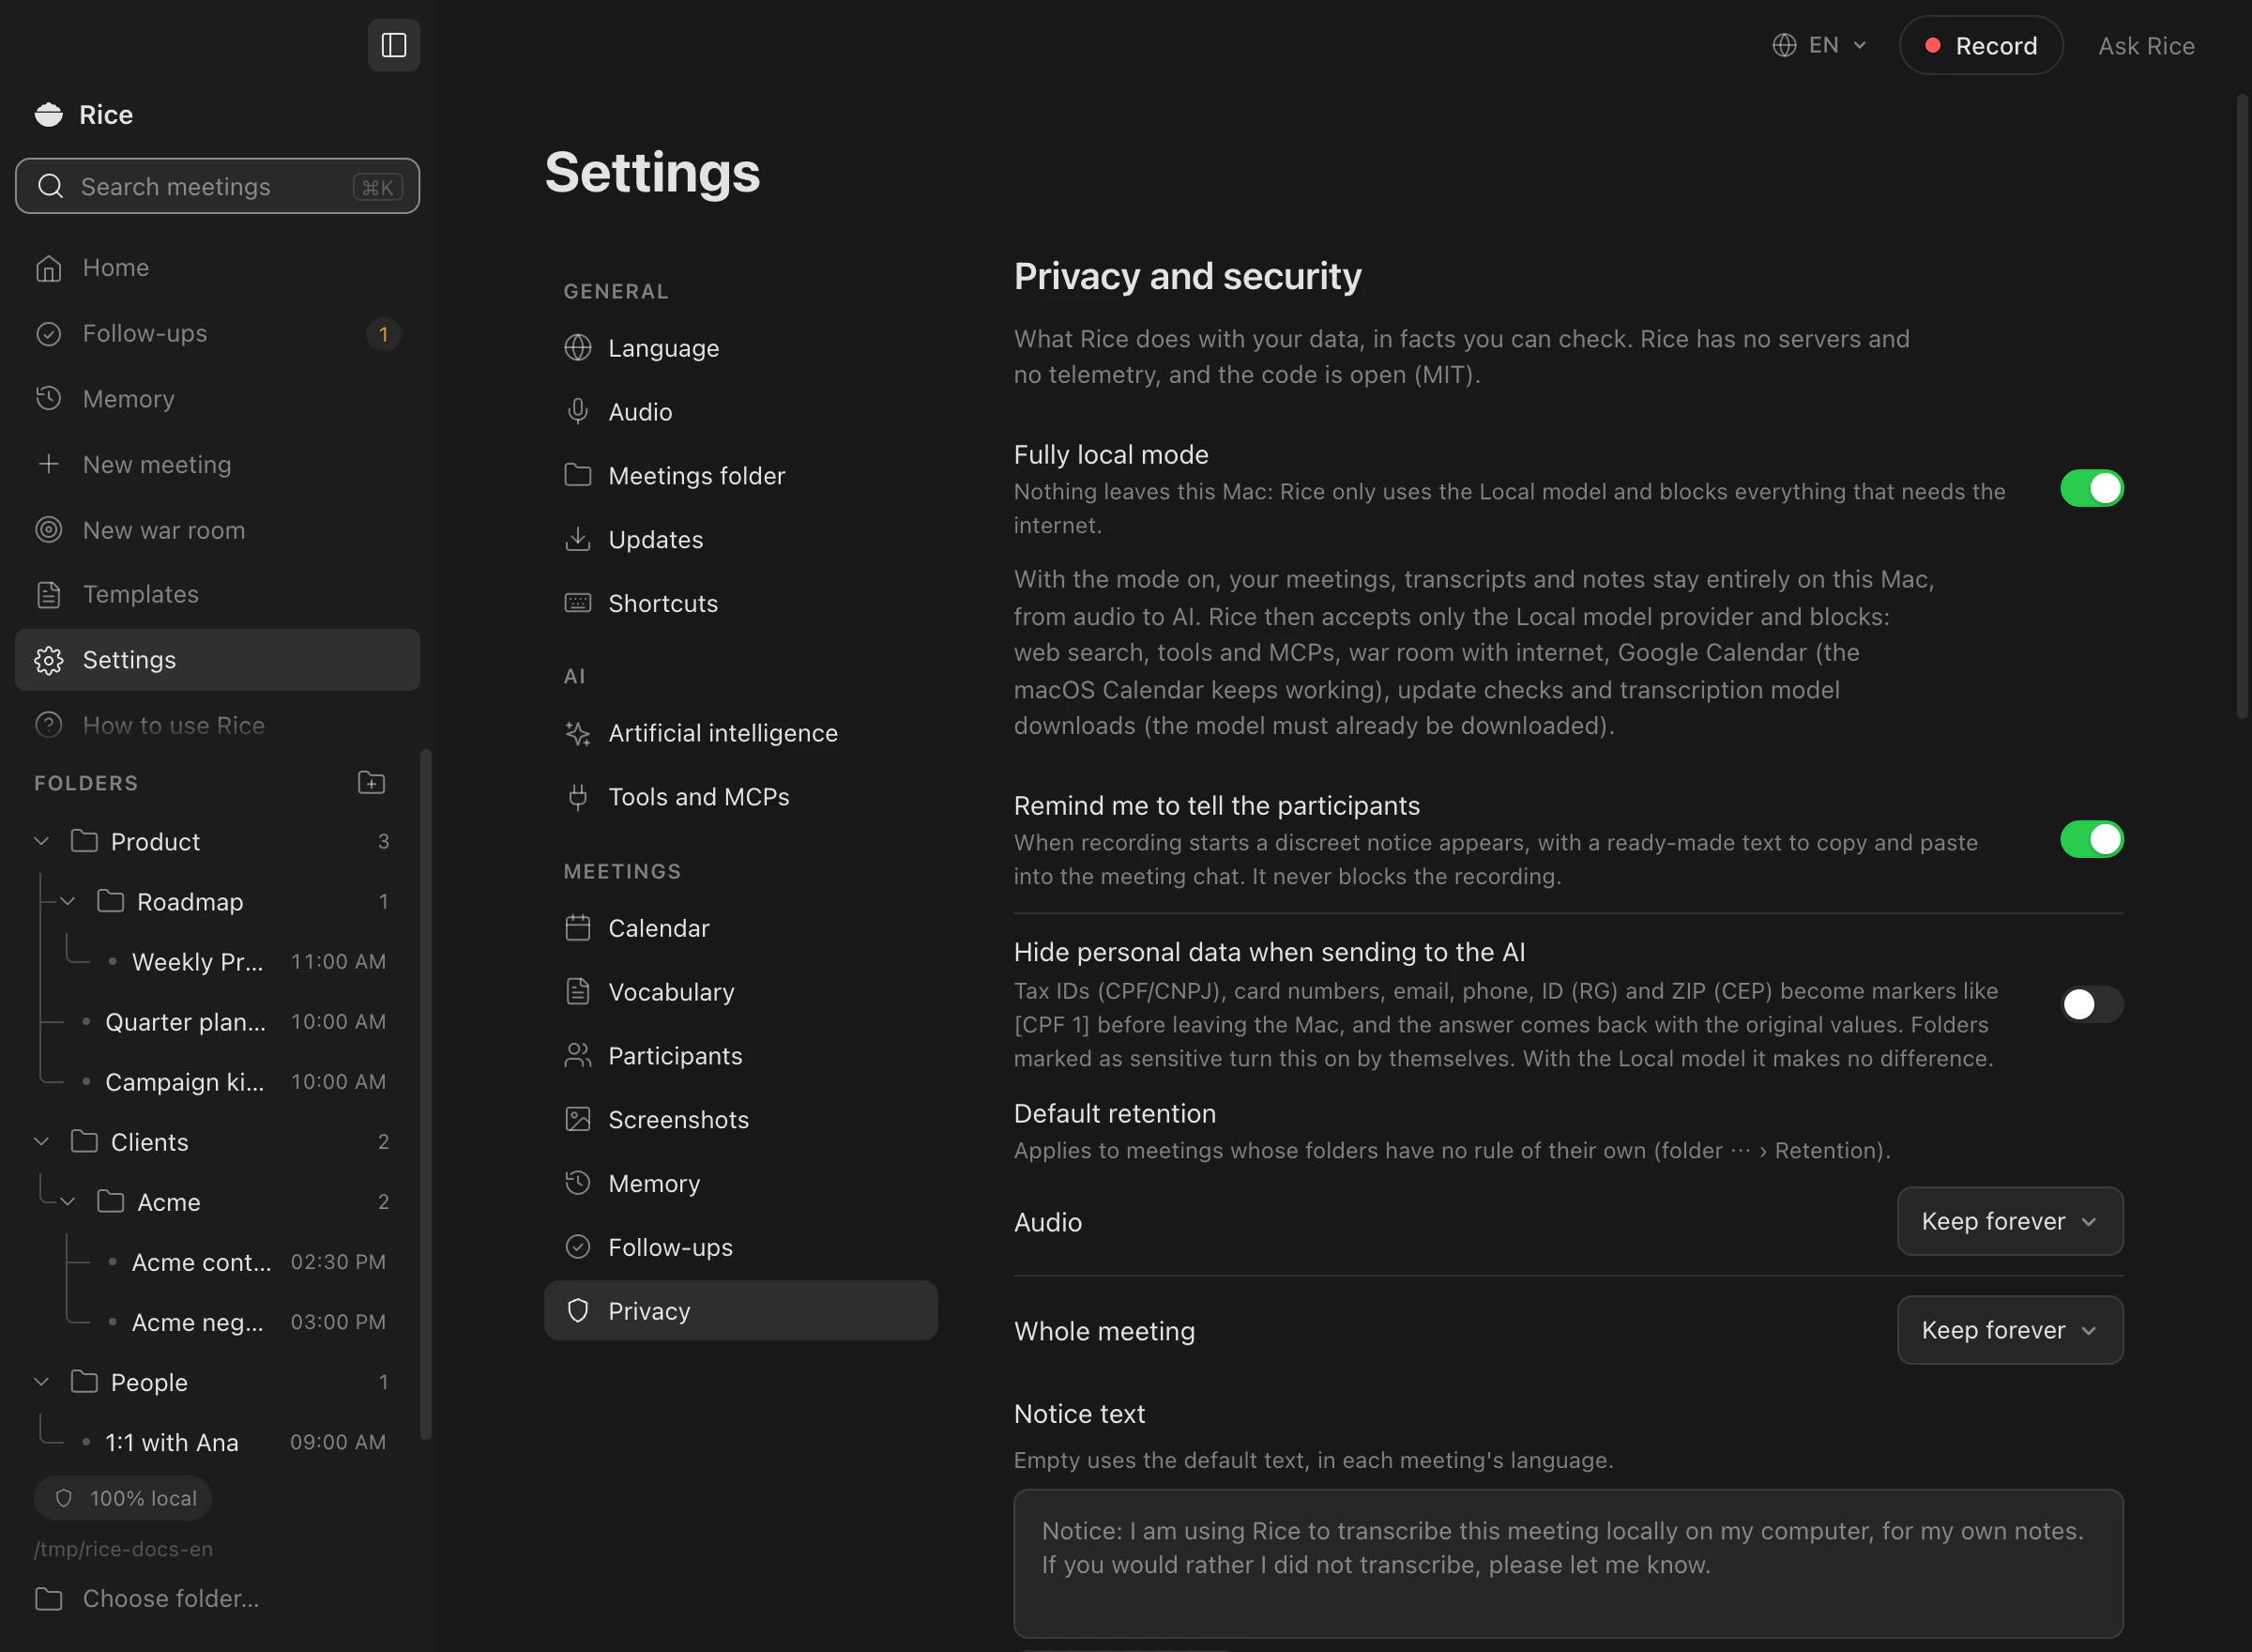The image size is (2252, 1652).
Task: Click the image icon for Screenshots
Action: [x=578, y=1119]
